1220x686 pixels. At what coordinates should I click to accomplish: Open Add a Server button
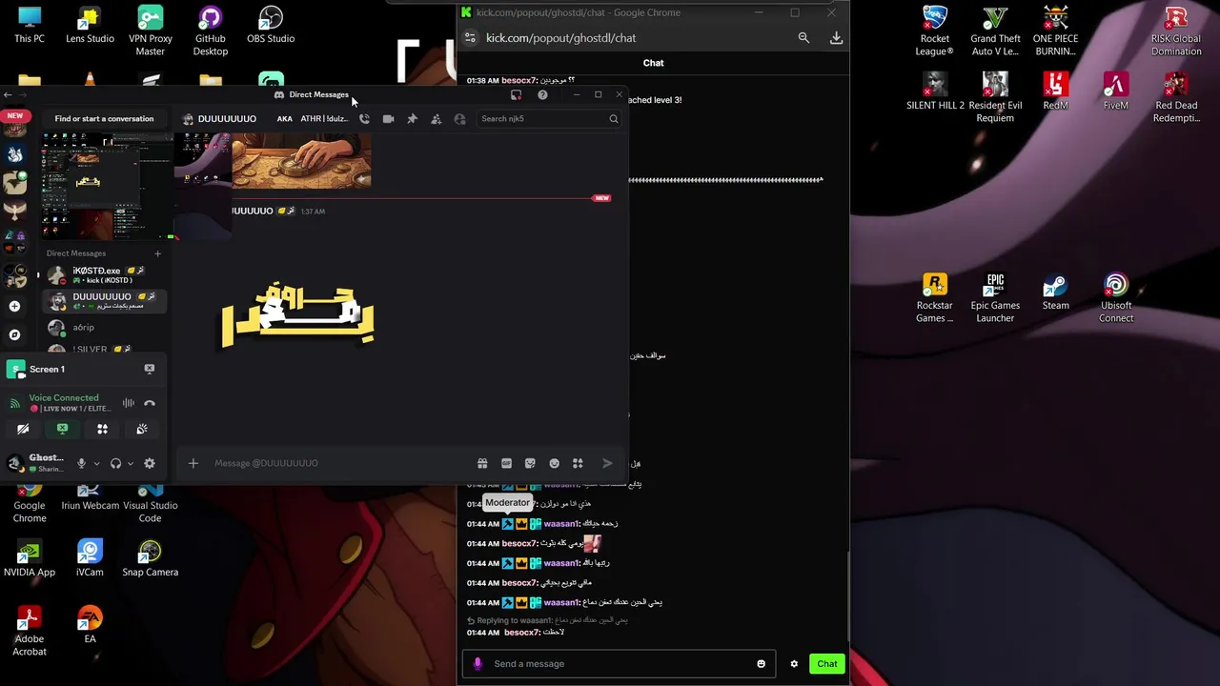[x=14, y=306]
